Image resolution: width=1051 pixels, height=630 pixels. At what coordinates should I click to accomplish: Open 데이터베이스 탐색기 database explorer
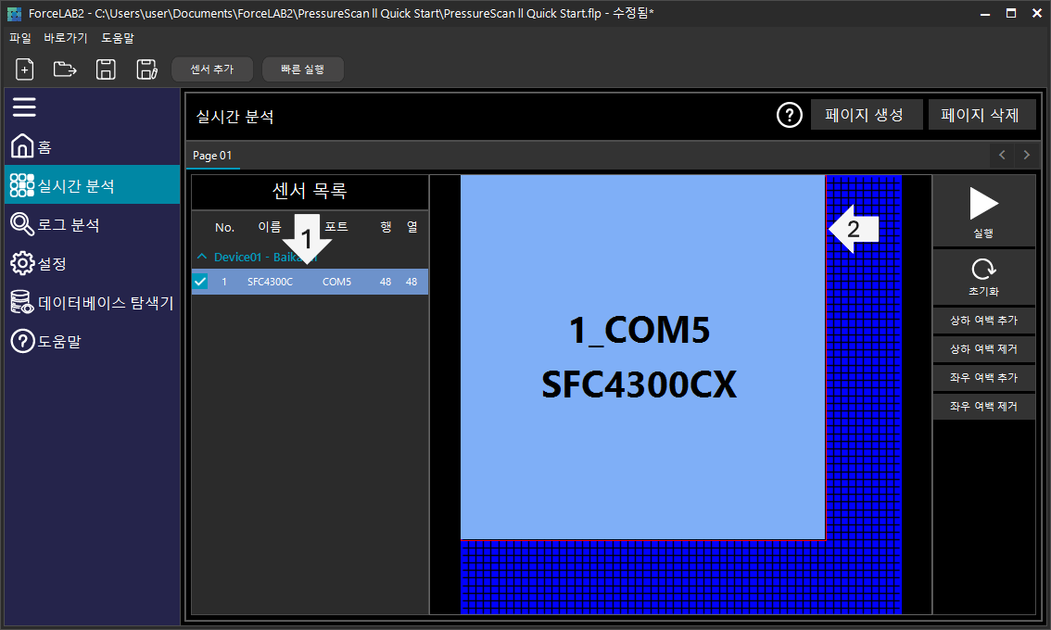point(93,302)
